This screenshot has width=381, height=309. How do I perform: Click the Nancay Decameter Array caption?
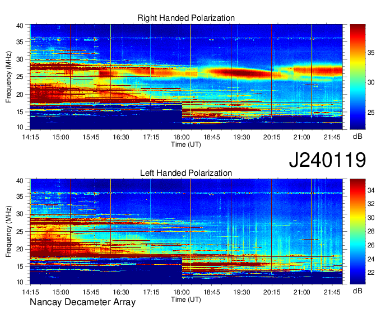82,302
